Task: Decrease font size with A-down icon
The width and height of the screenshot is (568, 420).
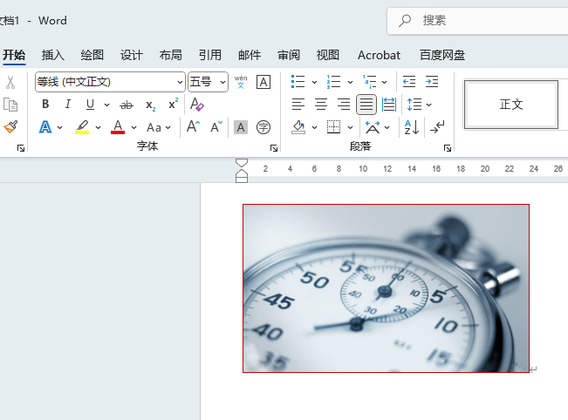Action: click(216, 127)
